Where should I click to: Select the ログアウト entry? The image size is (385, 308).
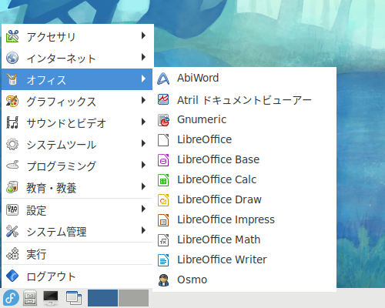coord(77,276)
